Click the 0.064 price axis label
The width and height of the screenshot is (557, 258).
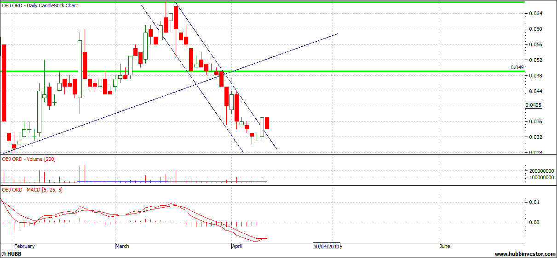pos(535,13)
